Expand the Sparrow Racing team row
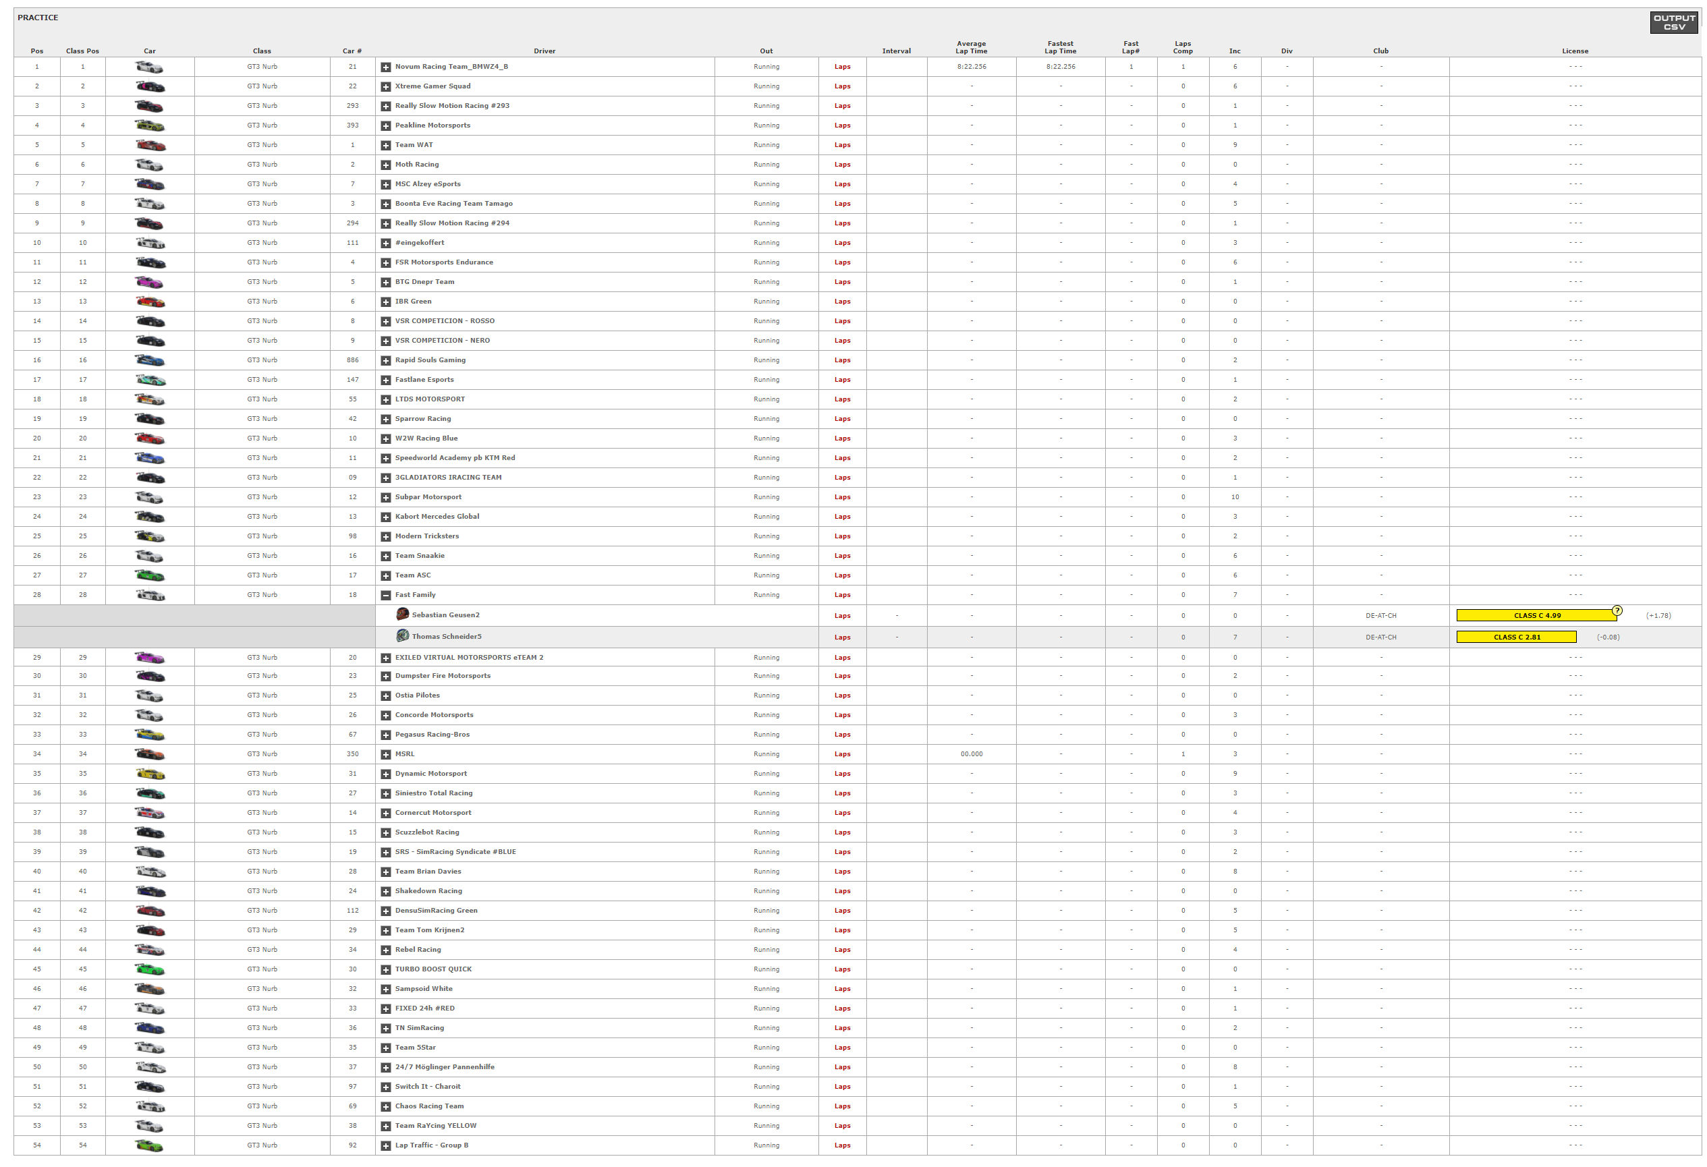 click(386, 420)
